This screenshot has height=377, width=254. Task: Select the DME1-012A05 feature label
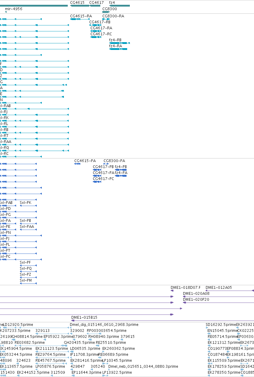click(219, 288)
